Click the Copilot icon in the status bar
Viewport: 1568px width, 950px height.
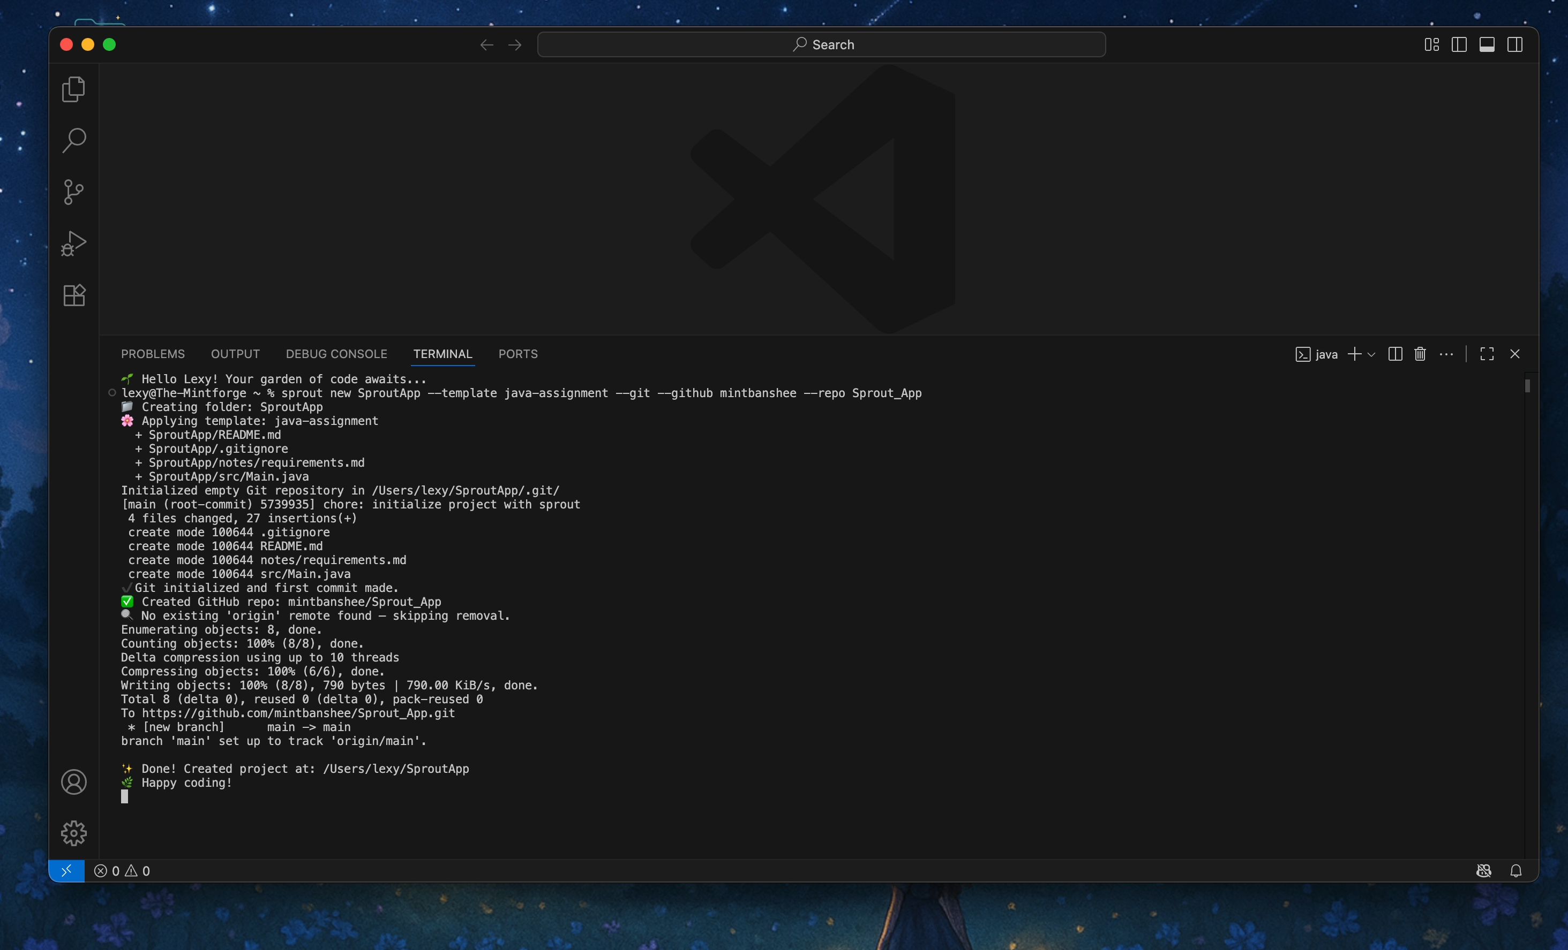pyautogui.click(x=1484, y=870)
